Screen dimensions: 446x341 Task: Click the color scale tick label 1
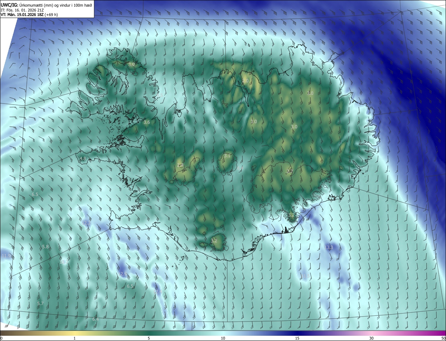pos(75,338)
